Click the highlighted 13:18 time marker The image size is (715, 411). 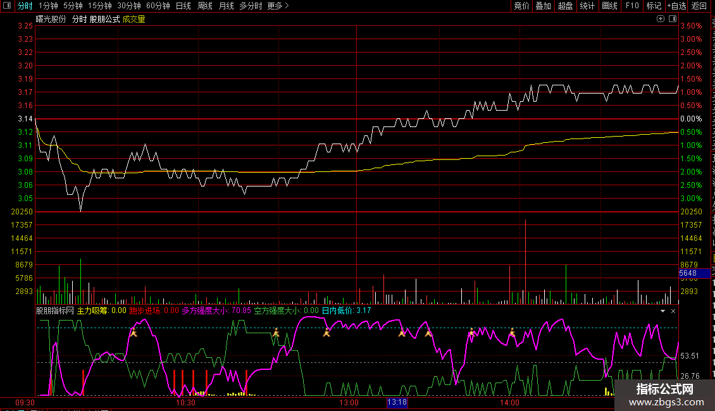(x=397, y=402)
